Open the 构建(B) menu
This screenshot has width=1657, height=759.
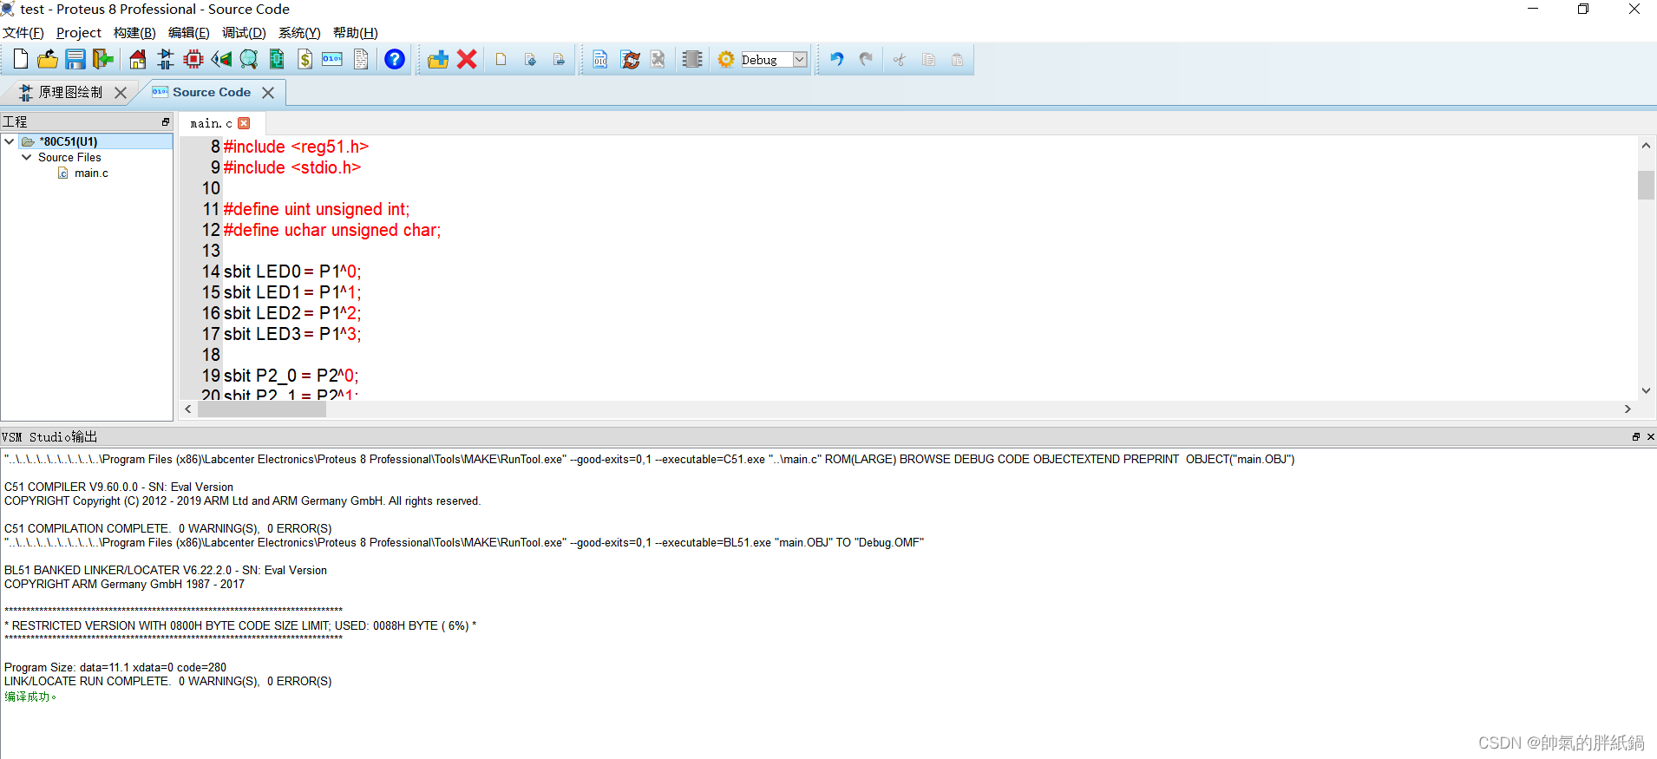[134, 33]
